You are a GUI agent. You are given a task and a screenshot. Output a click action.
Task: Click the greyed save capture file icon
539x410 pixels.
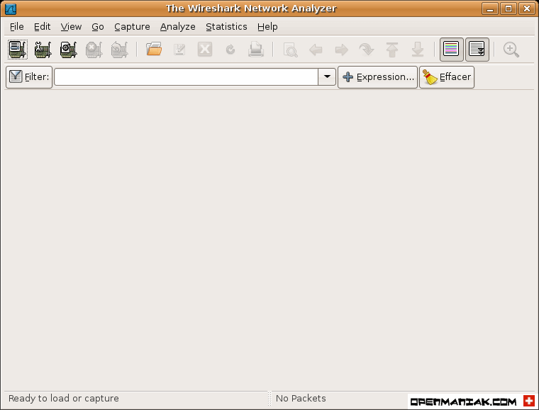click(179, 50)
